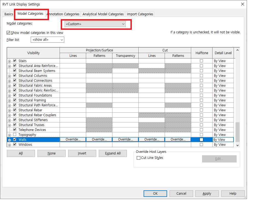Uncheck Structural Columns visibility checkbox

click(x=15, y=75)
